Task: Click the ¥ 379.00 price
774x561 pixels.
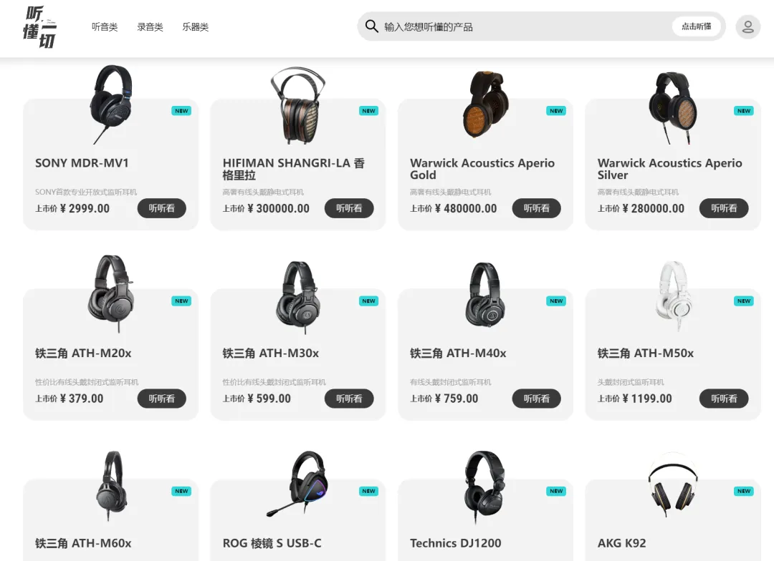Action: 82,399
